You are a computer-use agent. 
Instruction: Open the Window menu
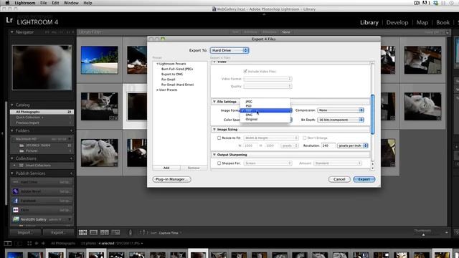pyautogui.click(x=71, y=3)
